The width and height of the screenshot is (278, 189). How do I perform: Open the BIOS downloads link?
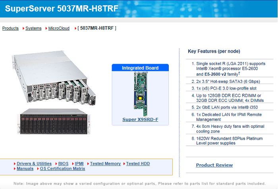point(63,164)
